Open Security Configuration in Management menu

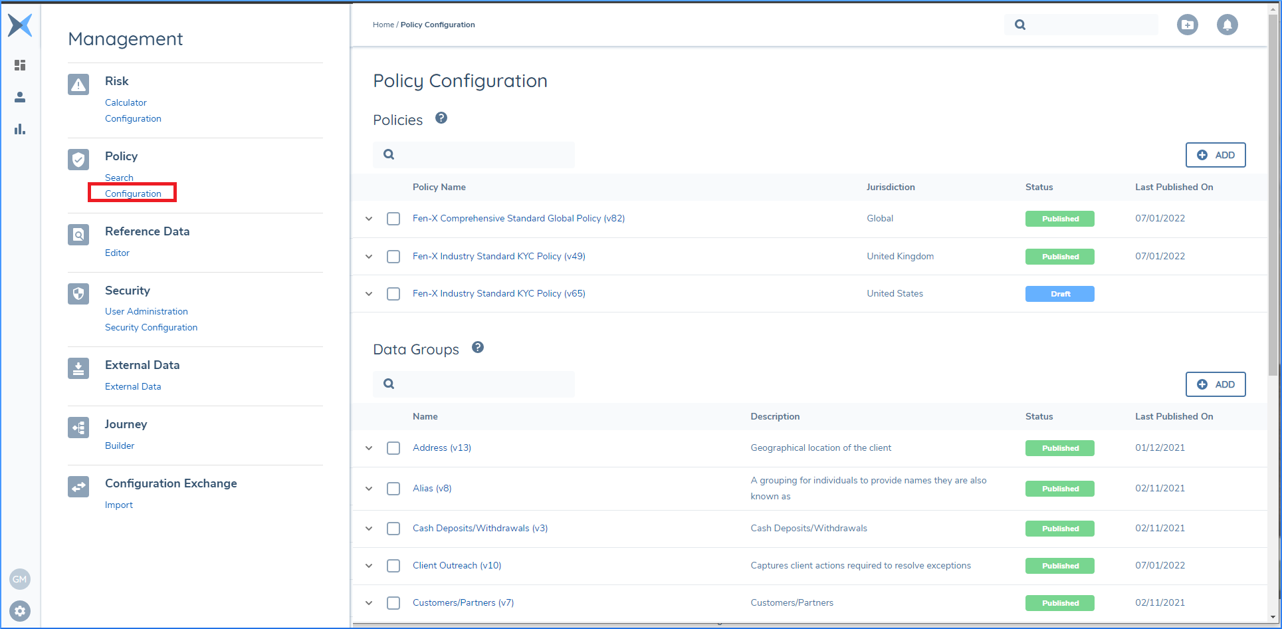point(151,327)
